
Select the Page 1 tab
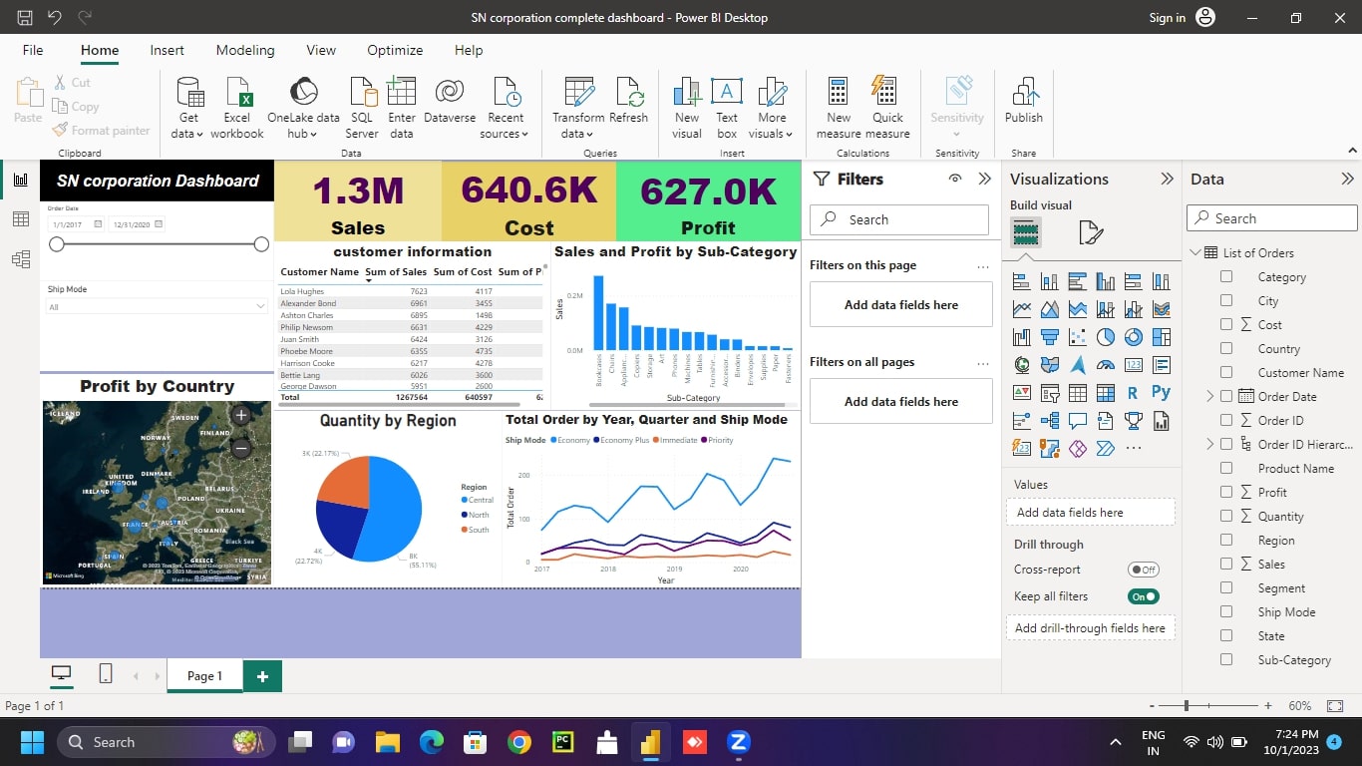(x=204, y=675)
